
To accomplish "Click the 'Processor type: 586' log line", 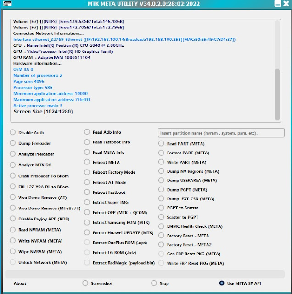I will tap(33, 88).
